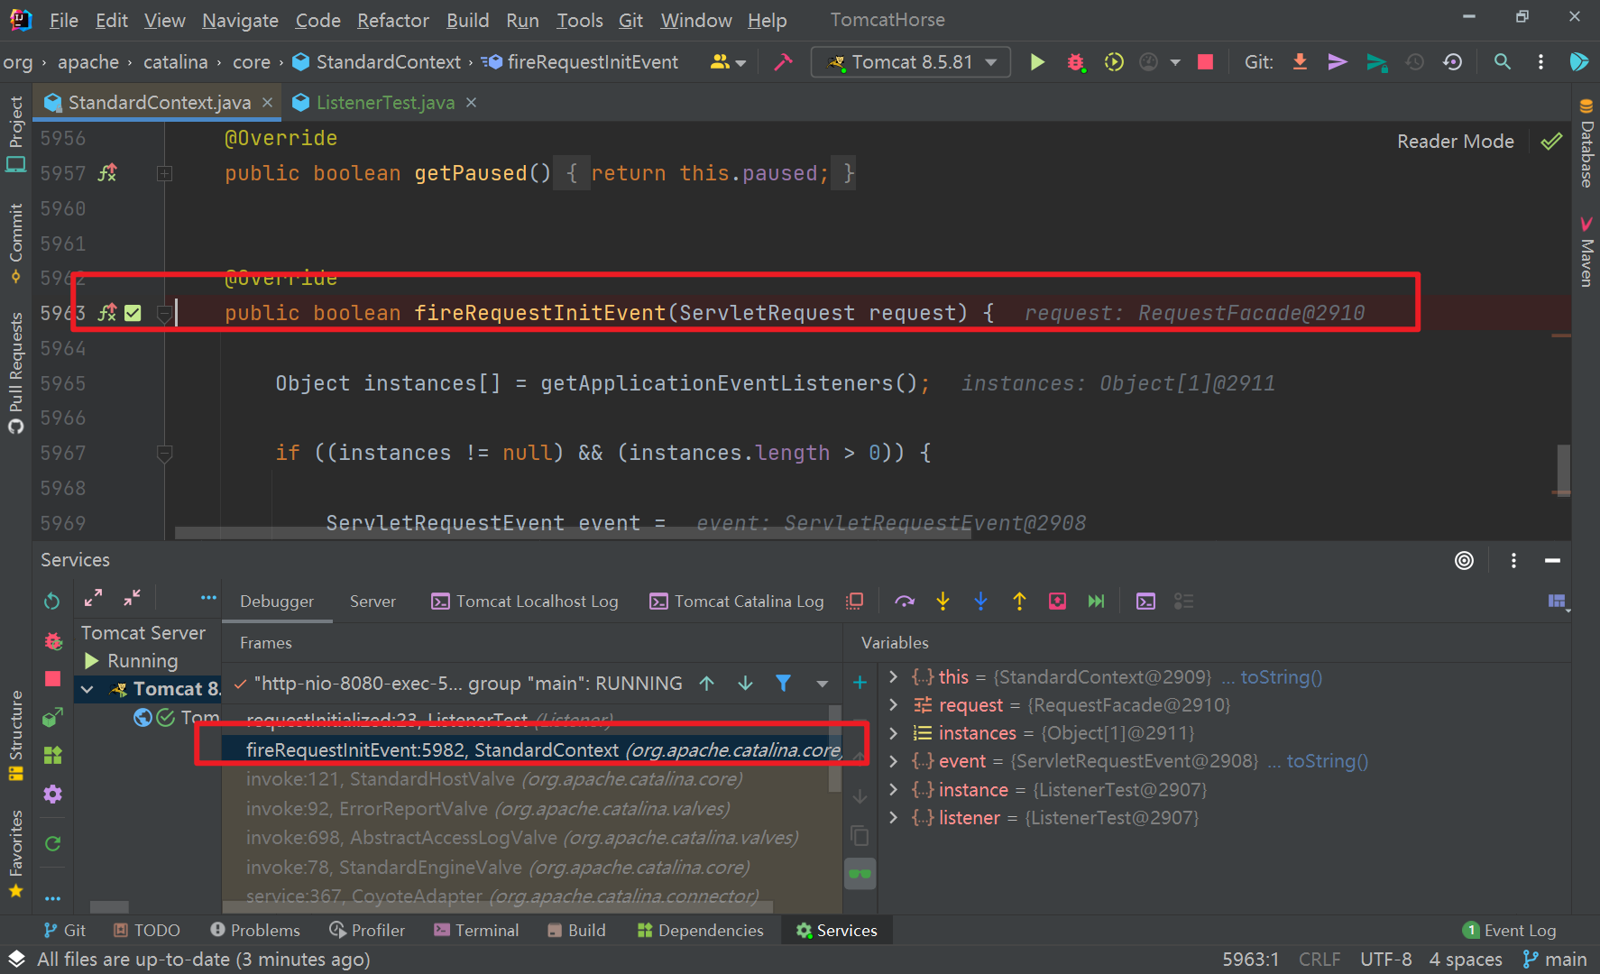Switch to the Tomcat Catalina Log tab
Image resolution: width=1600 pixels, height=974 pixels.
[748, 601]
